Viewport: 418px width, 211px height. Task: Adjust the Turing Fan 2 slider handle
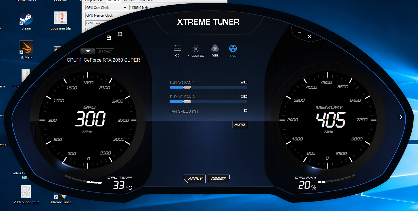coord(187,101)
